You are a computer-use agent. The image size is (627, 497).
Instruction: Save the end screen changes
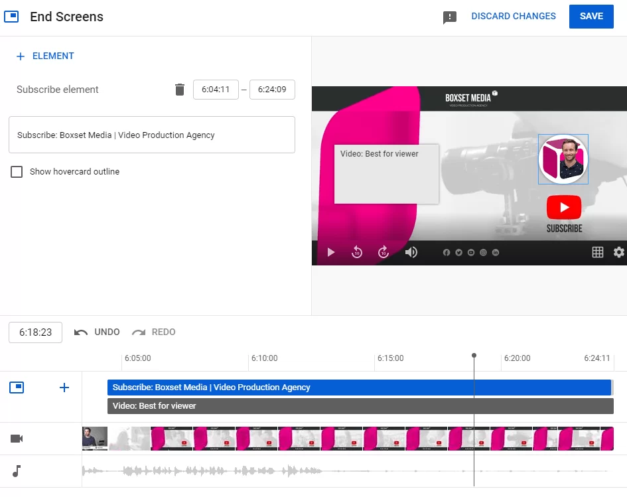[591, 16]
